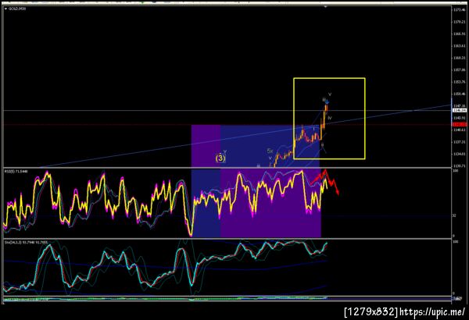Click the 100 level on RSI scale

[456, 171]
